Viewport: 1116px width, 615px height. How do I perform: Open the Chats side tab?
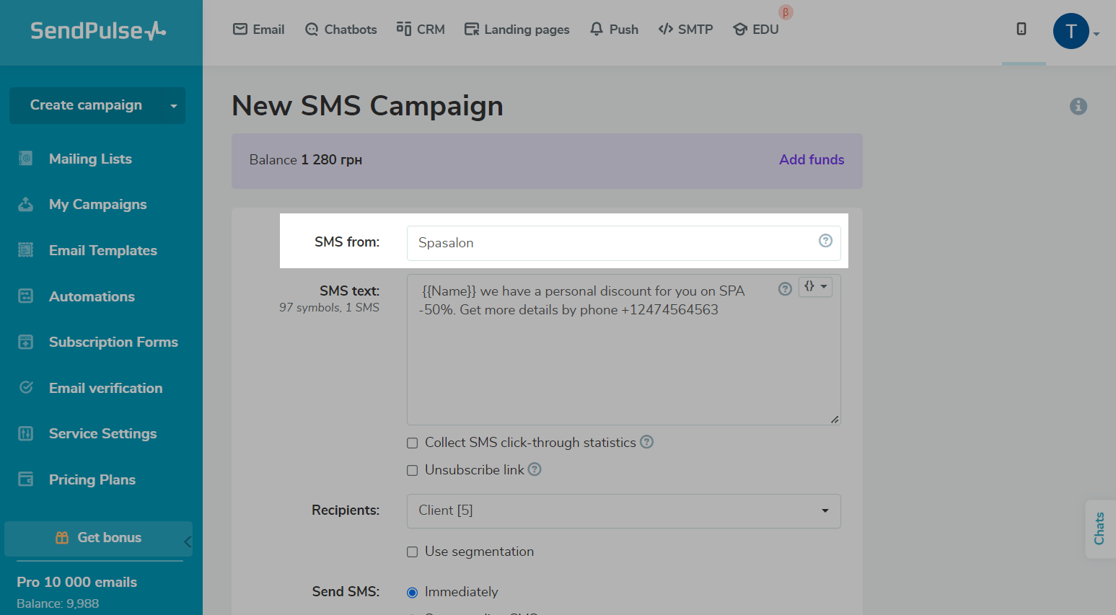(x=1100, y=528)
